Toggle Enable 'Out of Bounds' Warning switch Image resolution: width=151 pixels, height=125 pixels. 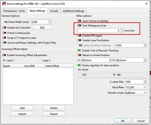(79, 50)
